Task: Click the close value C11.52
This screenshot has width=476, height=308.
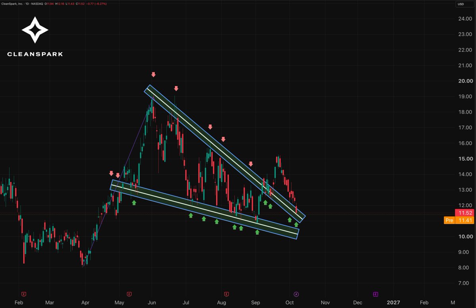Action: tap(80, 4)
